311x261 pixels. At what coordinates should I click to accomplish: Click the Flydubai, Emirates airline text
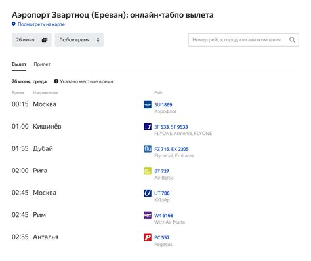pyautogui.click(x=174, y=156)
